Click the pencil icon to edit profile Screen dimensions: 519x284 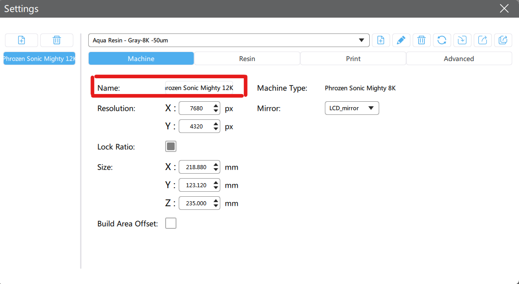(401, 40)
